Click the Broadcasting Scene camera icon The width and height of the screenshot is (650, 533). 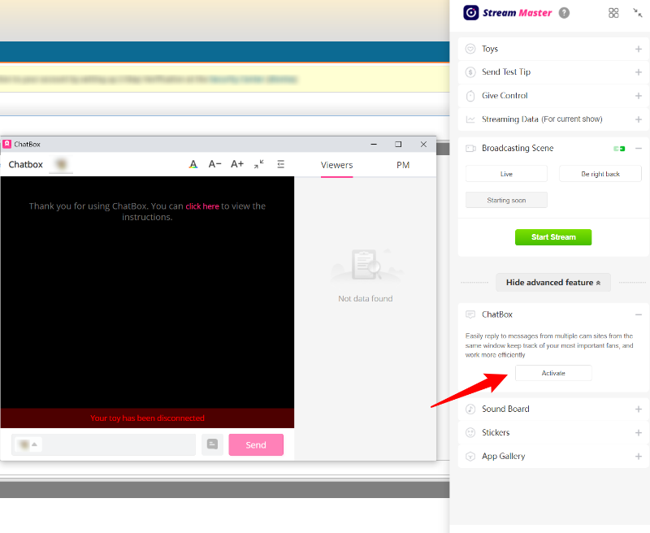470,149
